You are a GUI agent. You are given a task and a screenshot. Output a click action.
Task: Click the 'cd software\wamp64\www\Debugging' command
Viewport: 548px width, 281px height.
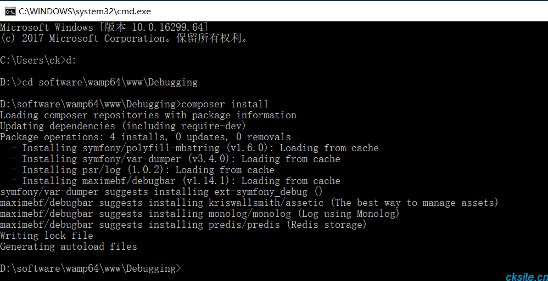(x=110, y=83)
